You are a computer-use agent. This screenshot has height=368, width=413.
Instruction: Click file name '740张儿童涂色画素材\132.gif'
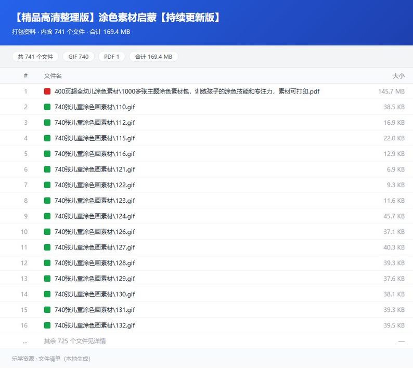point(95,325)
